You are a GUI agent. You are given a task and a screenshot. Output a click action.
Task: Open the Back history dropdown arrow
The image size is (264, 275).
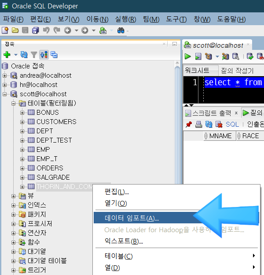click(x=77, y=30)
